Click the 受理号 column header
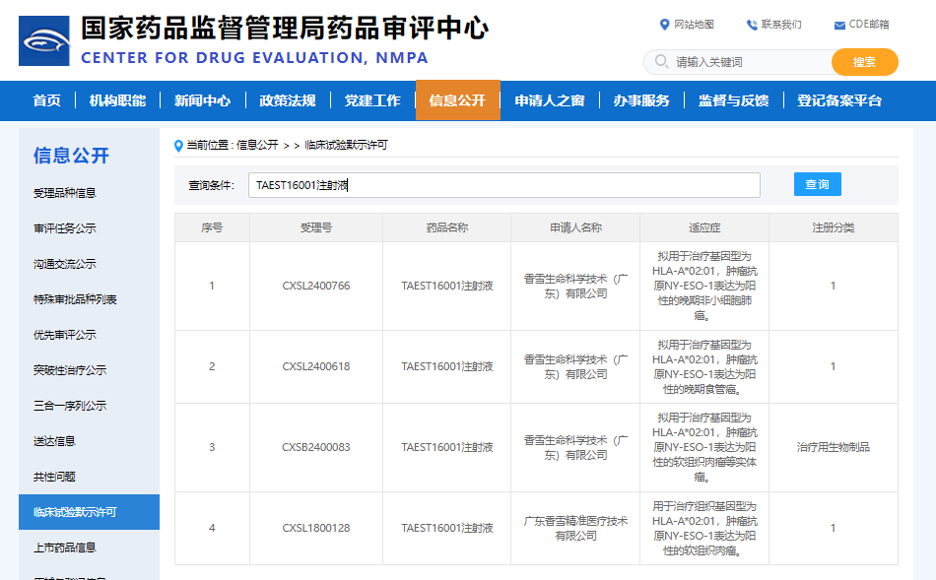 (316, 227)
